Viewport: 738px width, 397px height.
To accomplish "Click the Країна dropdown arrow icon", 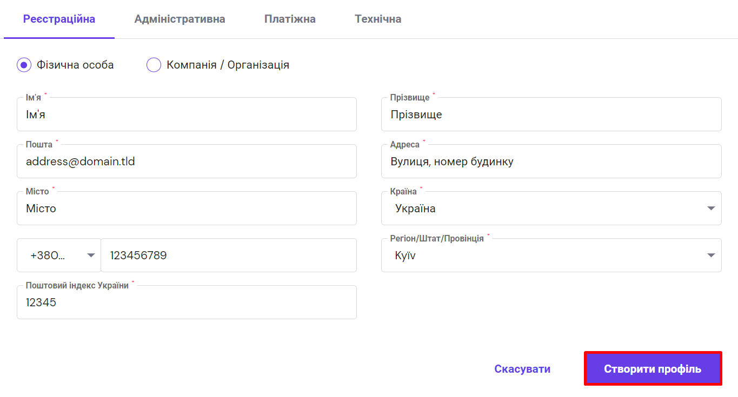I will [x=711, y=208].
